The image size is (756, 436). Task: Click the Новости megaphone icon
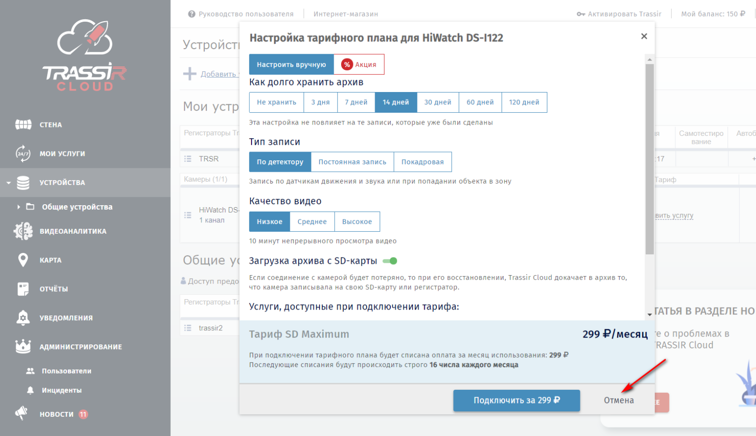(x=22, y=413)
